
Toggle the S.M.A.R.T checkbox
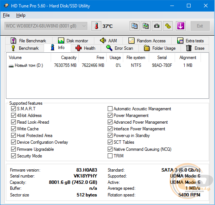point(13,109)
